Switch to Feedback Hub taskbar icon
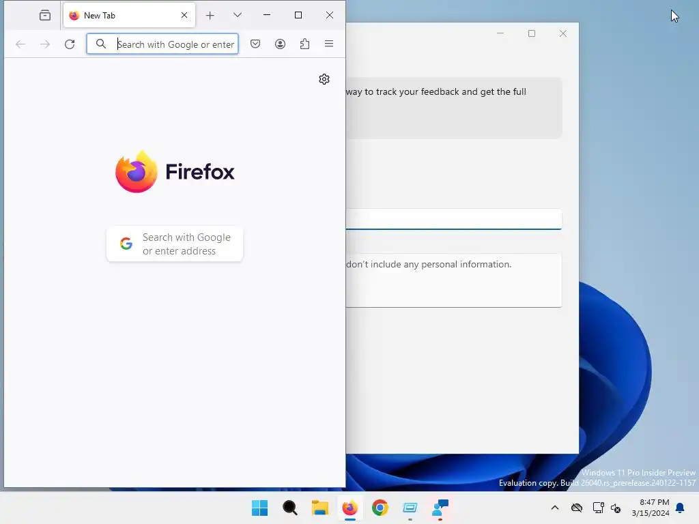 (440, 508)
